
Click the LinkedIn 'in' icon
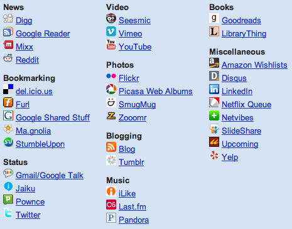click(x=214, y=90)
